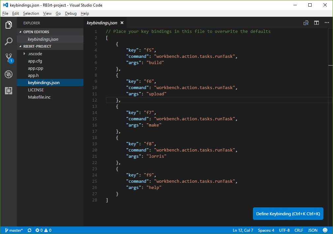Open the Help menu
Screen dimensions: 333x234
pyautogui.click(x=85, y=13)
